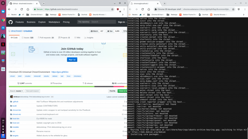Open Redesign bookmark folder in left window
248x139 pixels.
coord(51,15)
